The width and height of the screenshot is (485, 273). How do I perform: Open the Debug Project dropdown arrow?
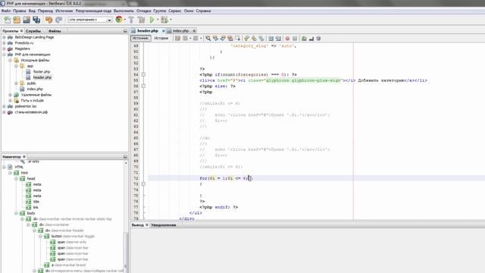[x=171, y=20]
